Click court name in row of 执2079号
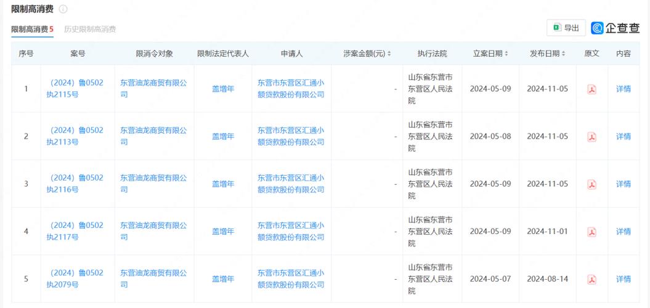The height and width of the screenshot is (308, 650). [x=430, y=280]
